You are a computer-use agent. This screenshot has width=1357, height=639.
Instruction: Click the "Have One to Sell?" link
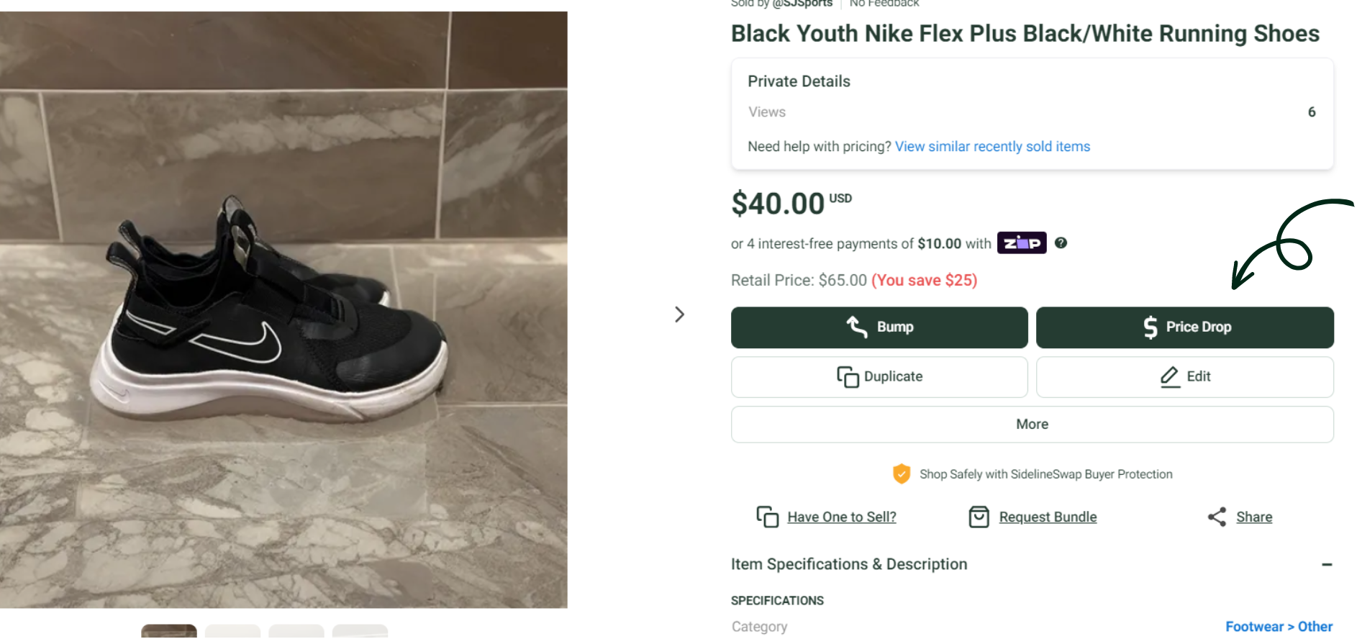coord(841,517)
